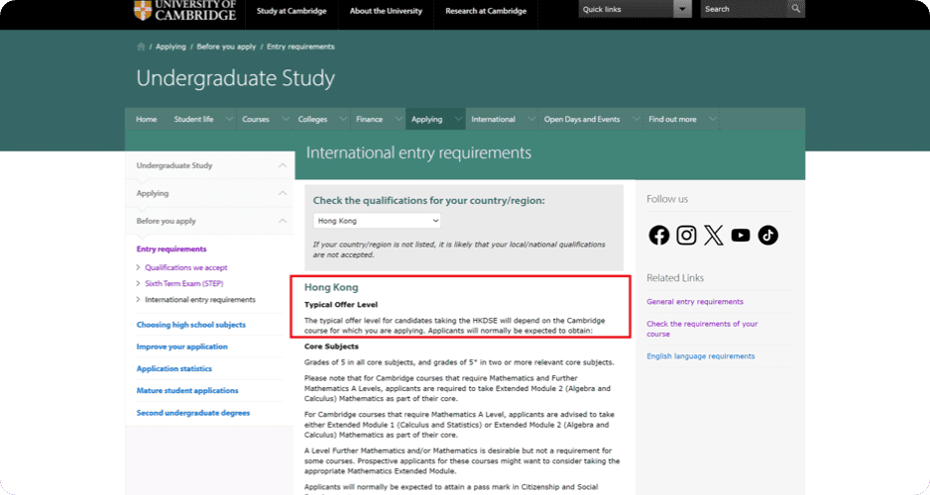Viewport: 930px width, 495px height.
Task: Expand the Student life menu chevron
Action: [229, 119]
